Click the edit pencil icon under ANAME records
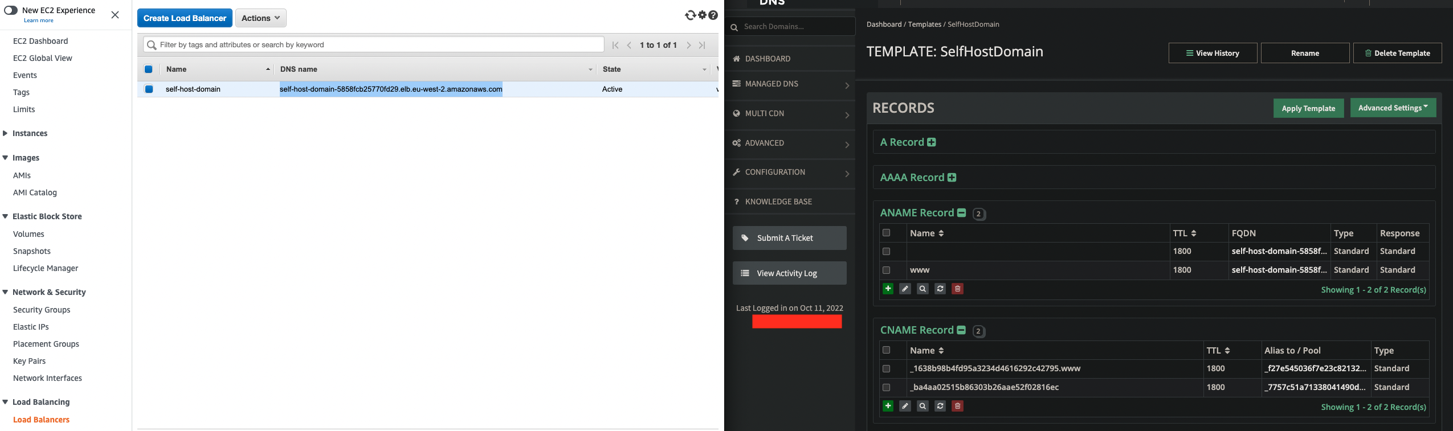Image resolution: width=1453 pixels, height=431 pixels. [x=905, y=289]
